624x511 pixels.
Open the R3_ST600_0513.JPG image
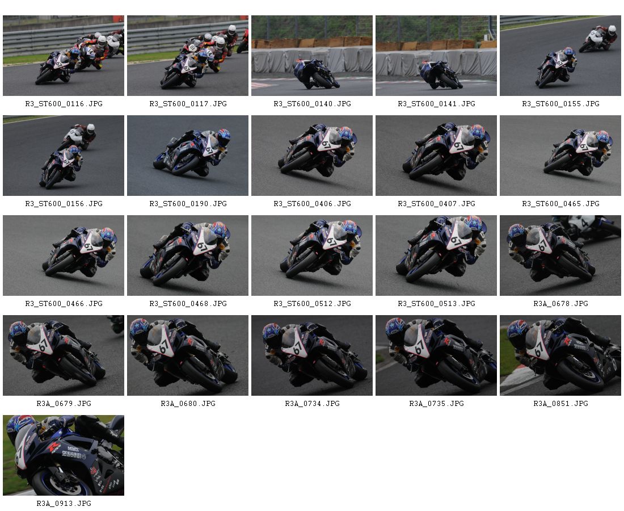(x=436, y=256)
